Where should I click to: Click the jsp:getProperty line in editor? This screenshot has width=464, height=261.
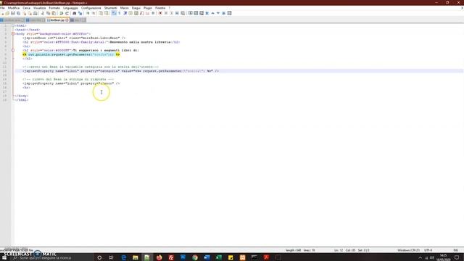point(71,83)
